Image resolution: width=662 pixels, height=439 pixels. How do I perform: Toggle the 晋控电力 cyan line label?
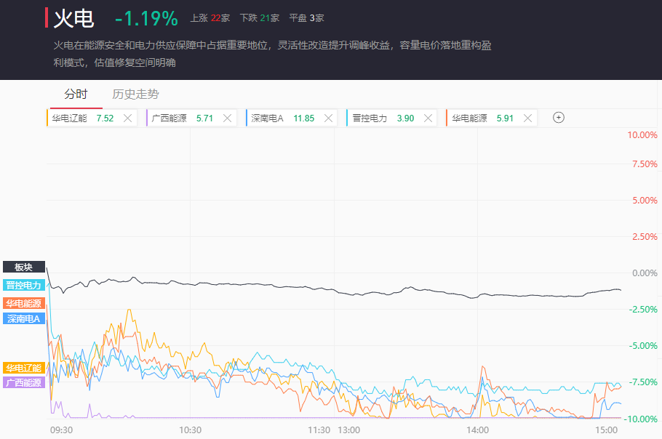(24, 285)
